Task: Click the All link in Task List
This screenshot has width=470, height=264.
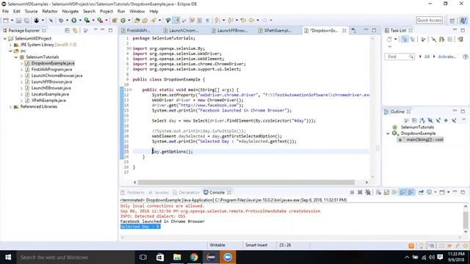Action: (x=427, y=56)
